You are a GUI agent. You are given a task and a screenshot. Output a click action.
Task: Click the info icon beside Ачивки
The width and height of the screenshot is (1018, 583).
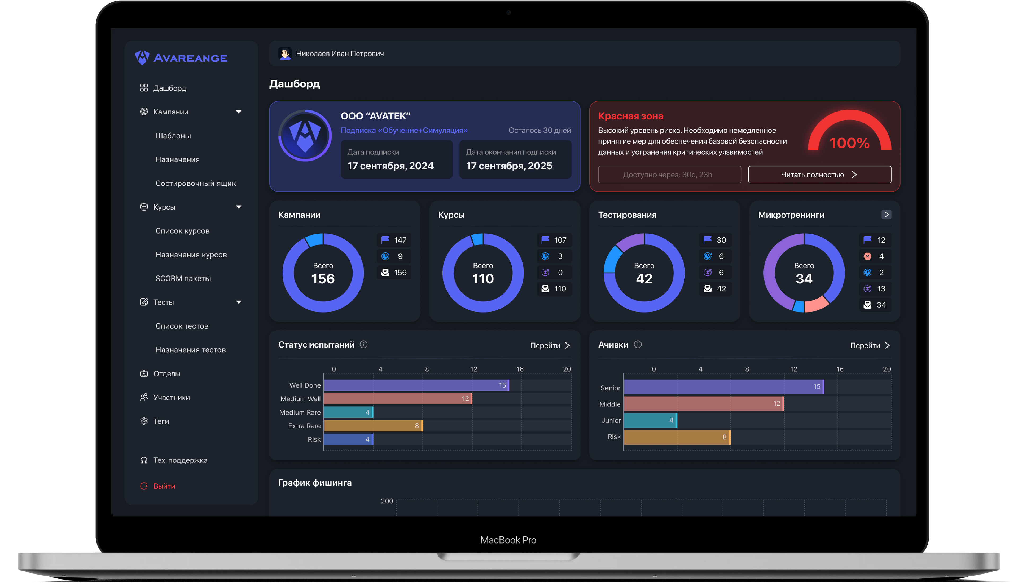(638, 344)
